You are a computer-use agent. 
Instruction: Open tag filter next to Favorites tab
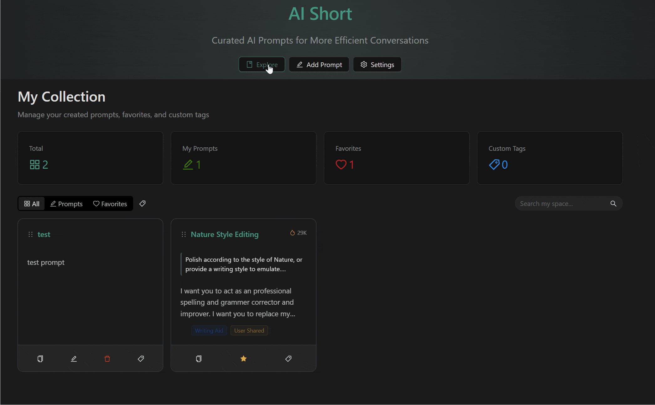143,204
